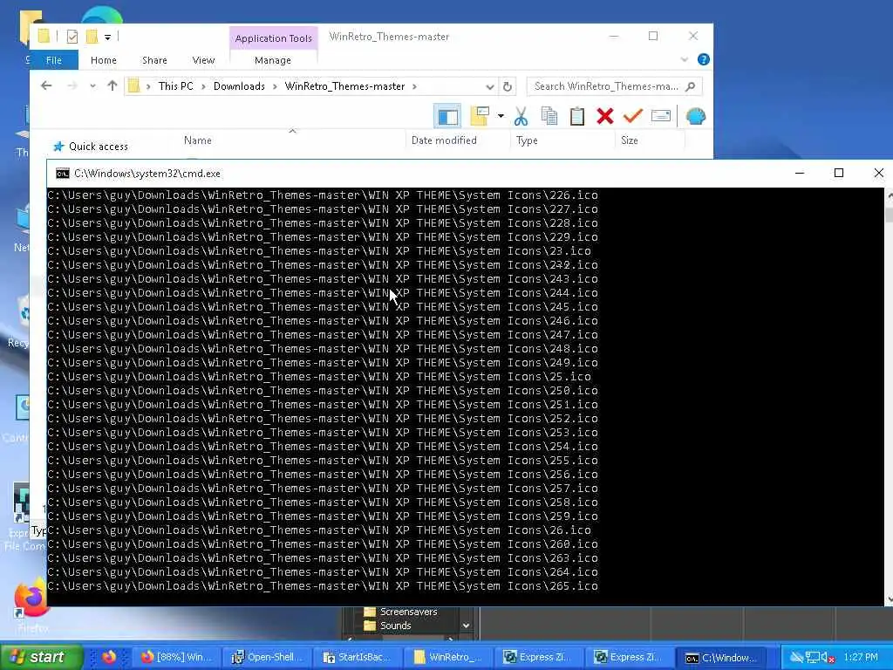
Task: Open the Customize Quick Access Toolbar dropdown
Action: [107, 37]
